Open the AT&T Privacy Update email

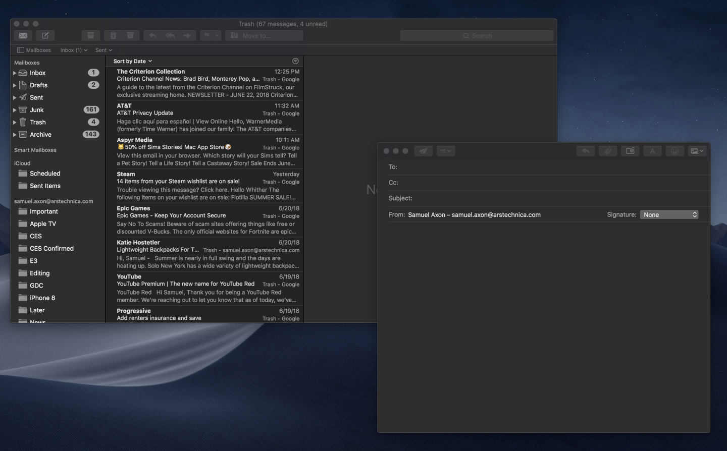pos(205,118)
